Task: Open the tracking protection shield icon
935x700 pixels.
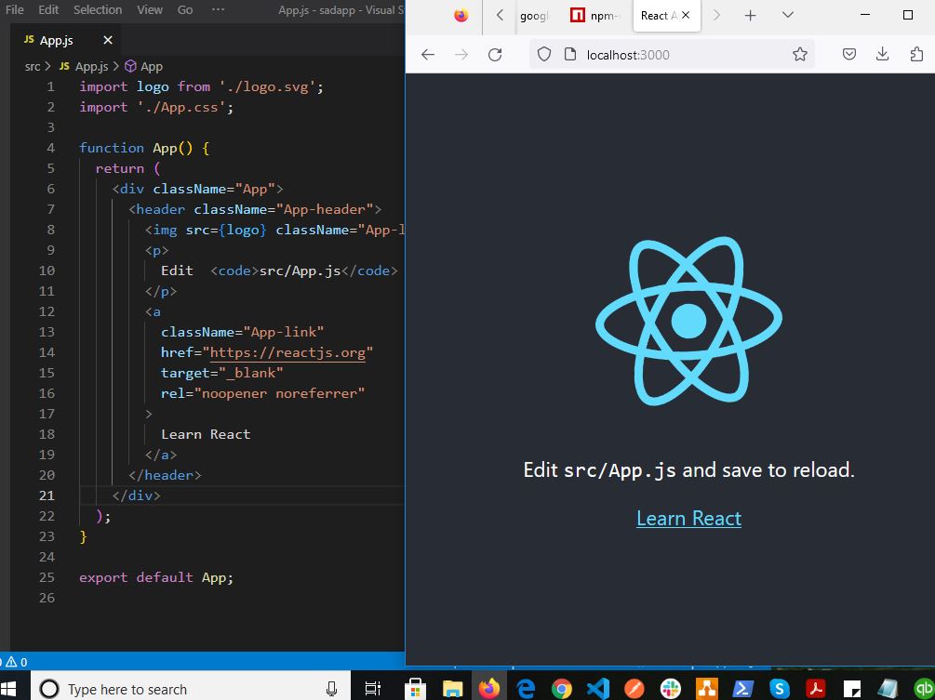Action: [544, 55]
